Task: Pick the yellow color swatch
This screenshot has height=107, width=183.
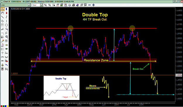Action: click(x=7, y=106)
